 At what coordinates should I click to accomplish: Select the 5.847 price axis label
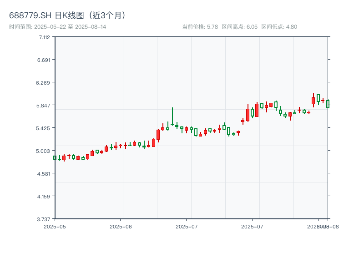[44, 105]
